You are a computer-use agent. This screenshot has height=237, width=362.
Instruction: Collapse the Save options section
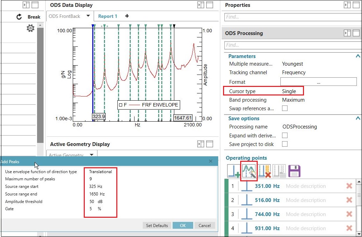[x=358, y=118]
